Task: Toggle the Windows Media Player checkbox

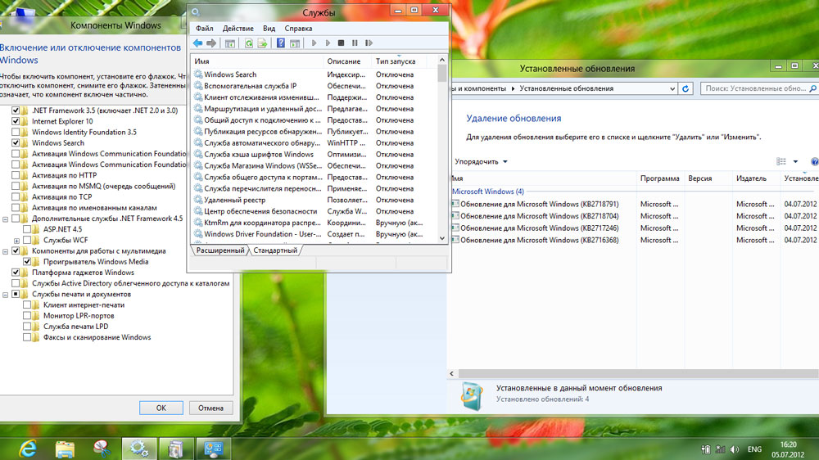Action: tap(27, 262)
